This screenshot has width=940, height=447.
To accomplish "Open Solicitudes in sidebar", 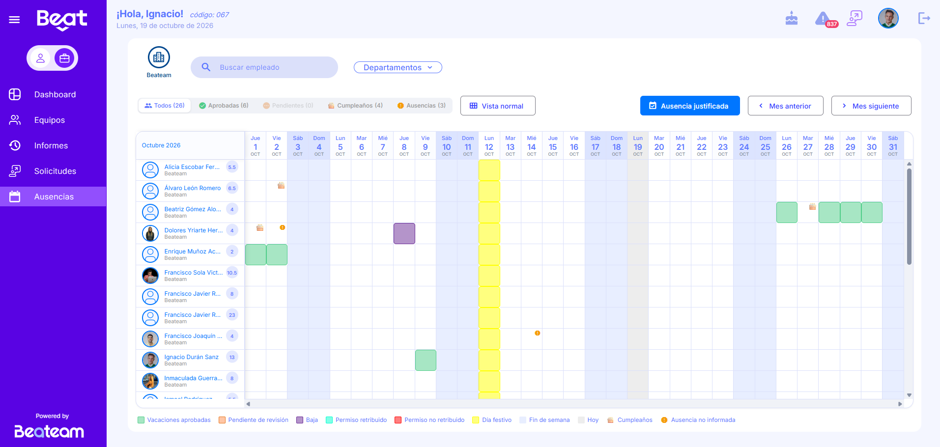I will pyautogui.click(x=53, y=171).
